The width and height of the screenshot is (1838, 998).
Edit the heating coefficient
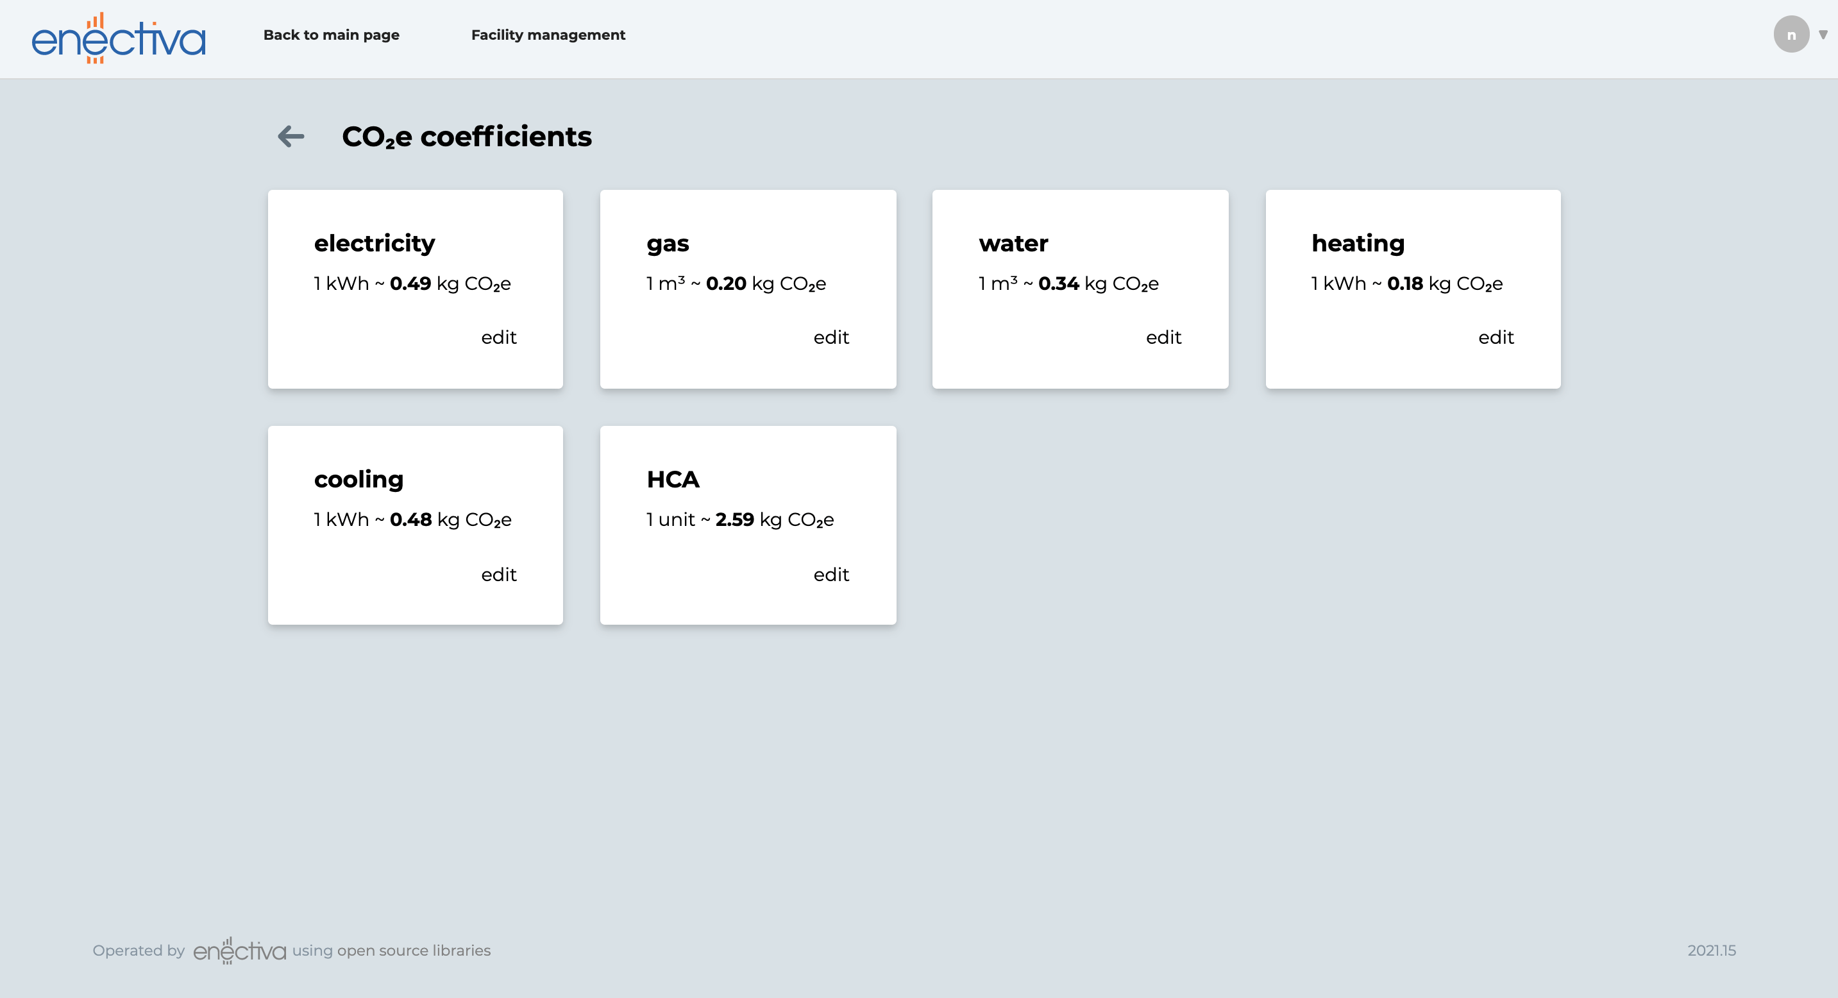[x=1496, y=337]
